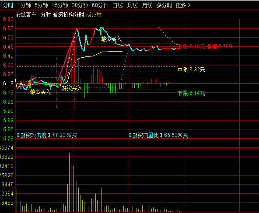Select the 5分钟 period tab
259x213 pixels.
41,5
